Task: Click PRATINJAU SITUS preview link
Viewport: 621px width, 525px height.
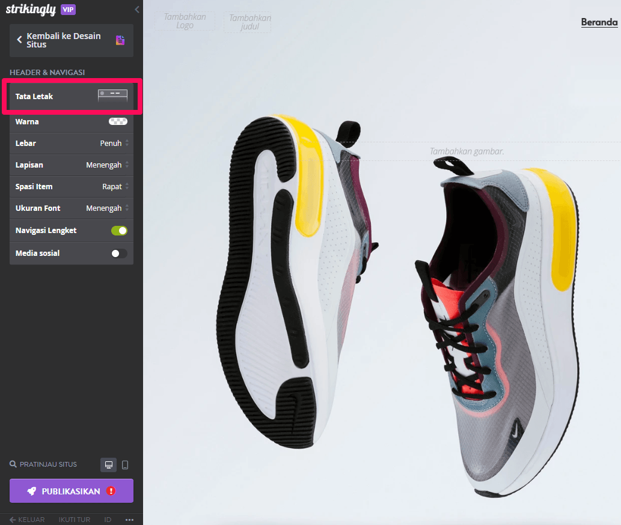Action: click(x=43, y=464)
